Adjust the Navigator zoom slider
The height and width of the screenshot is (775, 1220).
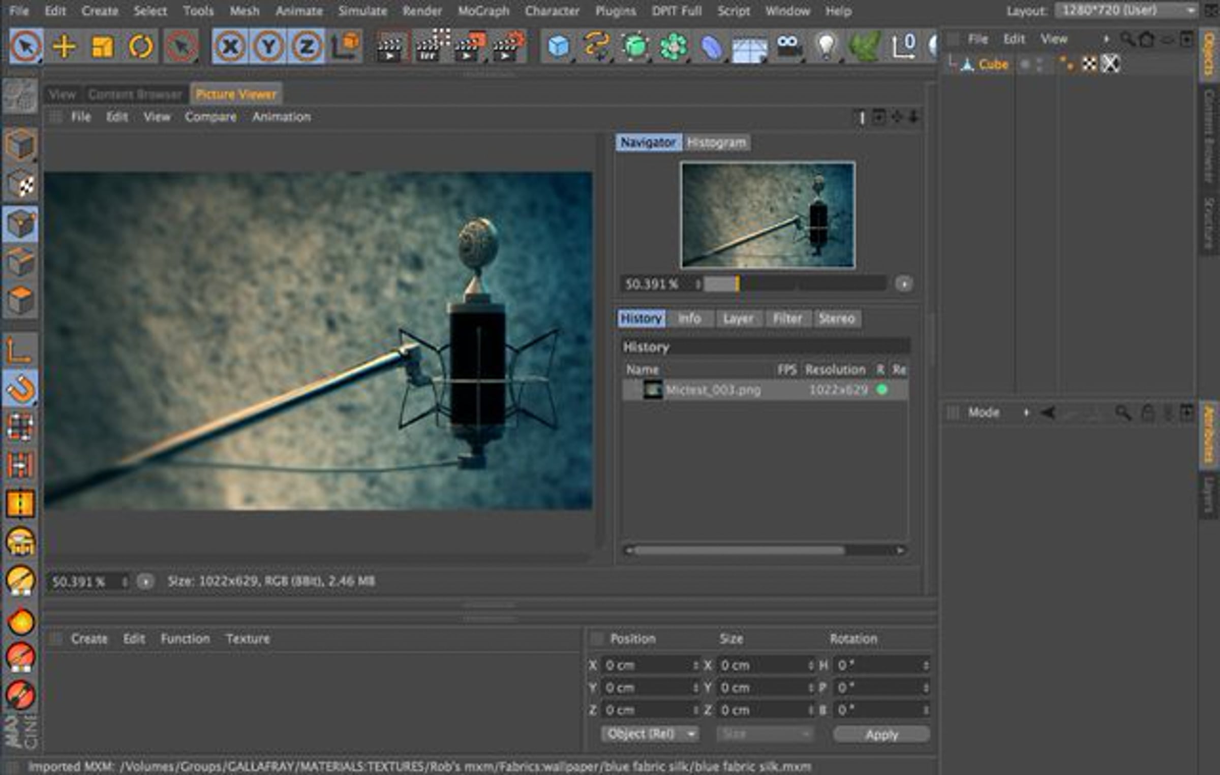737,284
